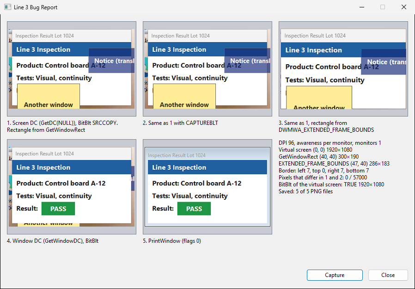415x289 pixels.
Task: Click text 'Rectangle from GetWindowRect' in caption 1
Action: [x=46, y=130]
